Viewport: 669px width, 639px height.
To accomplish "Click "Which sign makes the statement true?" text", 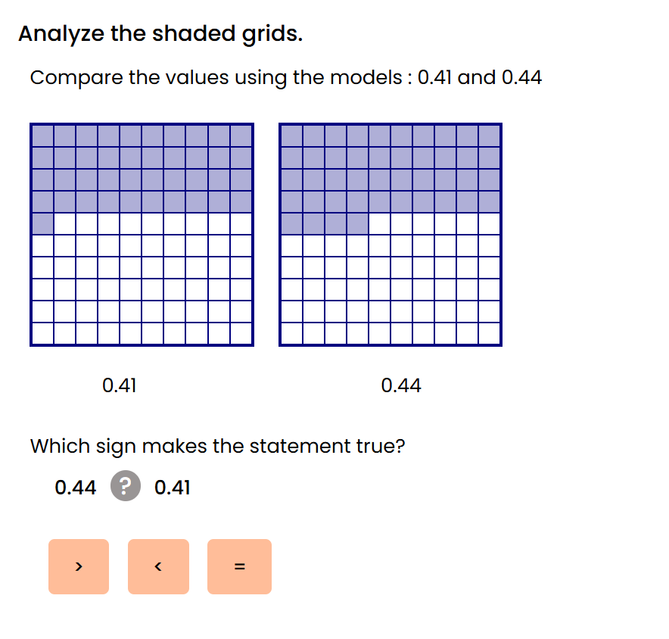I will point(217,446).
